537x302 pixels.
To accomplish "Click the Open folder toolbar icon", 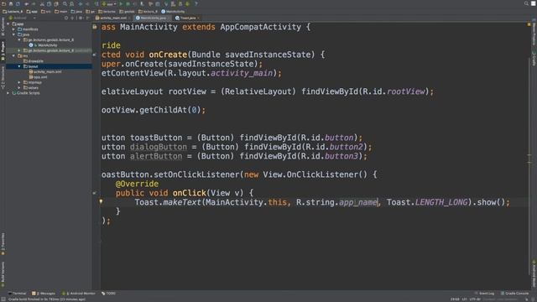I will pyautogui.click(x=3, y=3).
